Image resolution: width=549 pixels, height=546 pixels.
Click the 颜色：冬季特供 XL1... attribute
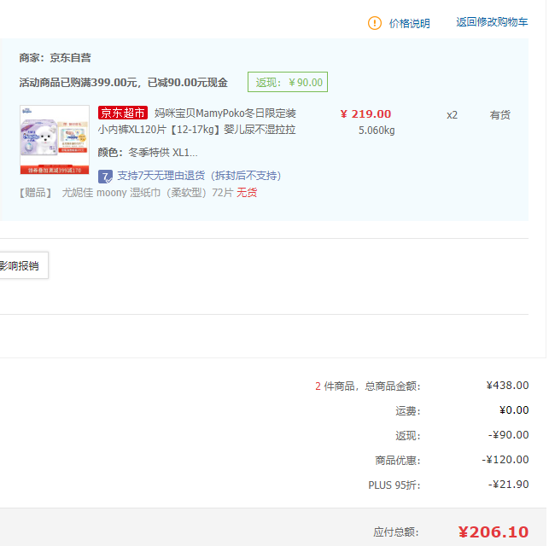(x=148, y=153)
